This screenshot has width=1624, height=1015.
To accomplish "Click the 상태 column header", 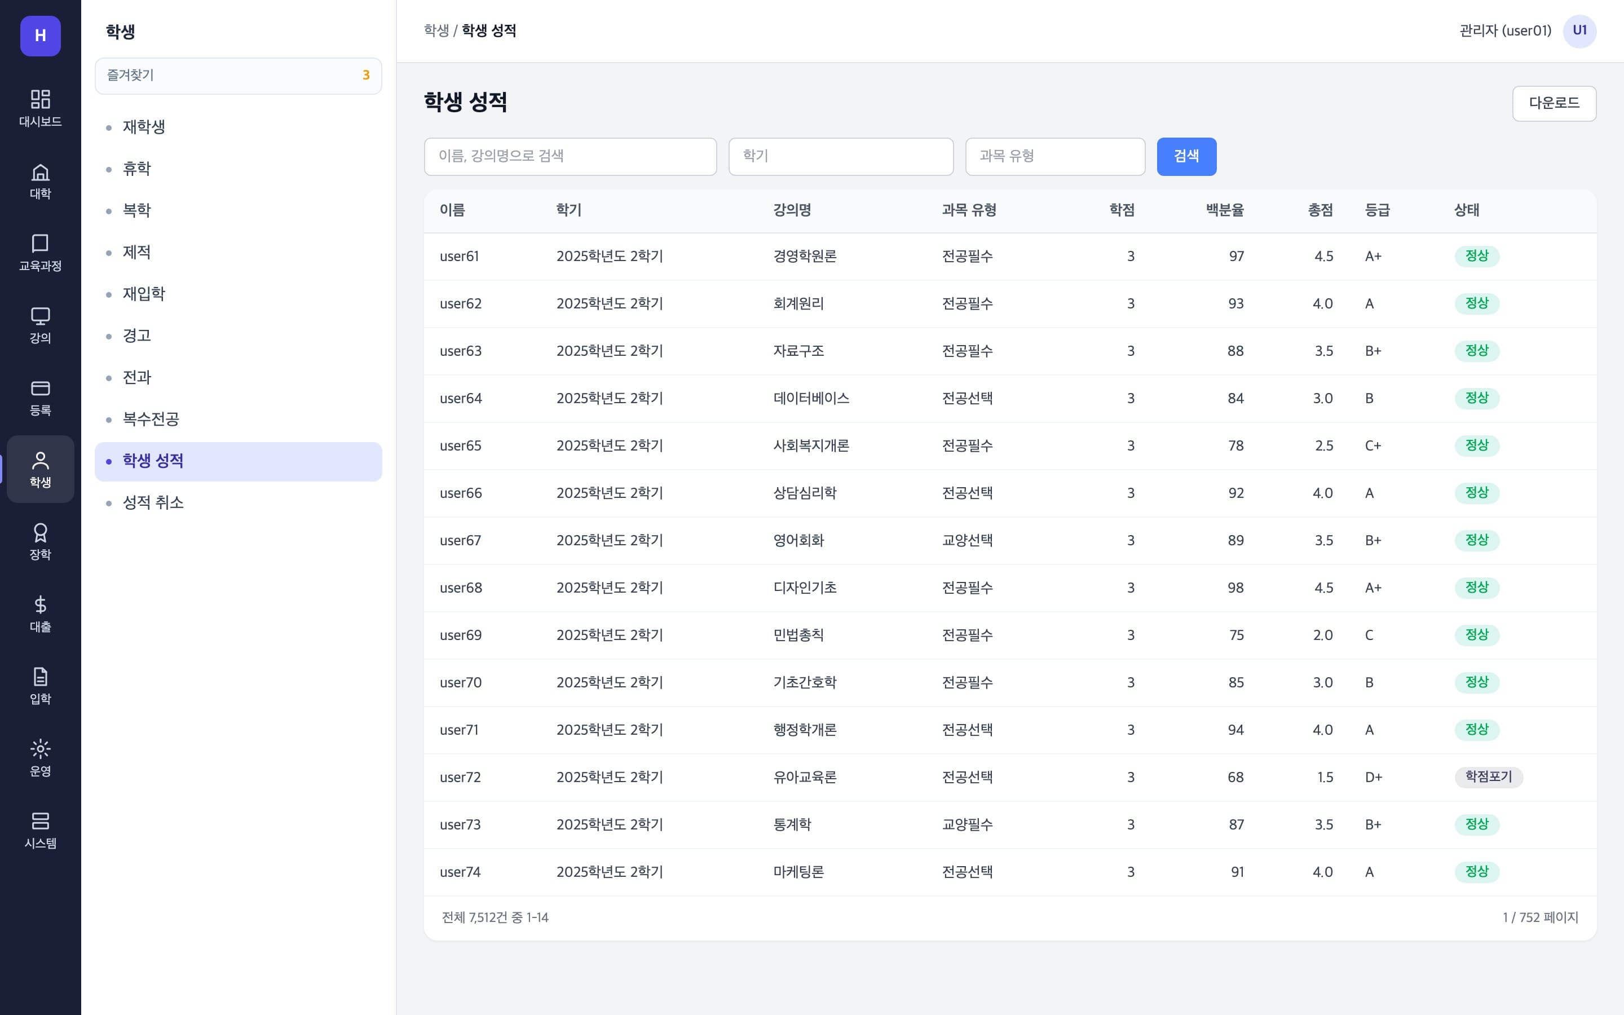I will point(1466,210).
